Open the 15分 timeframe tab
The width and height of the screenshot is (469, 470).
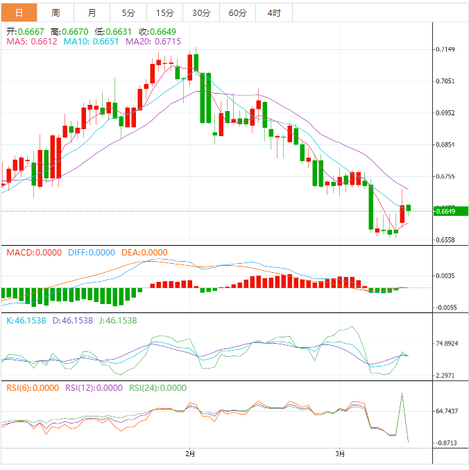click(x=165, y=12)
